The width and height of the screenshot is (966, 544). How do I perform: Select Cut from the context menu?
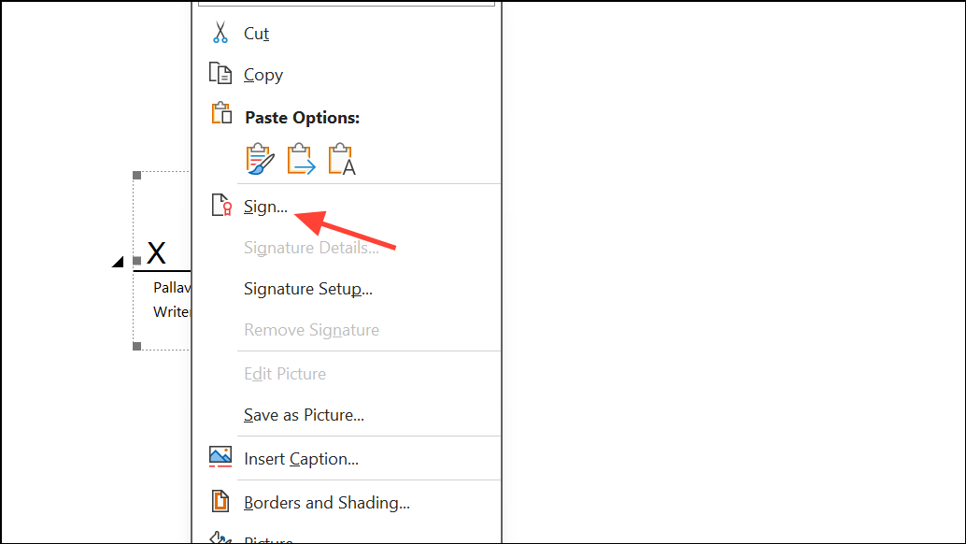(x=255, y=33)
